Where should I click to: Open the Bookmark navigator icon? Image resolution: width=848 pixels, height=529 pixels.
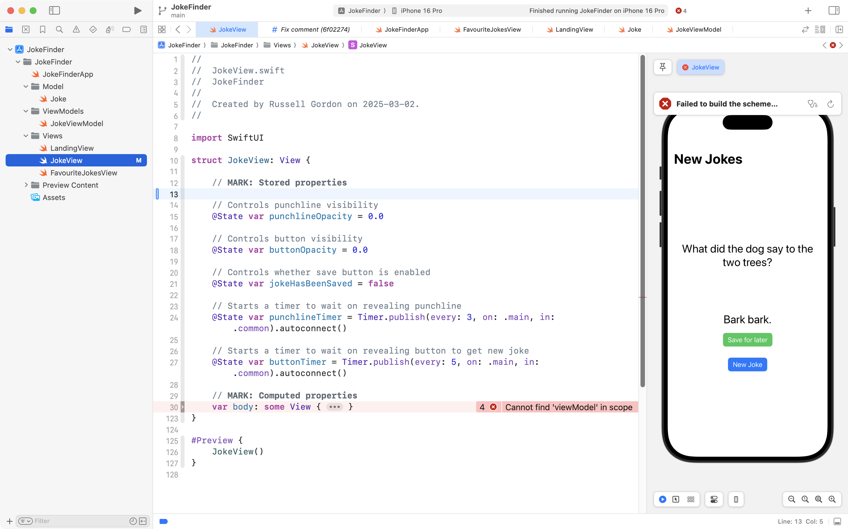42,29
